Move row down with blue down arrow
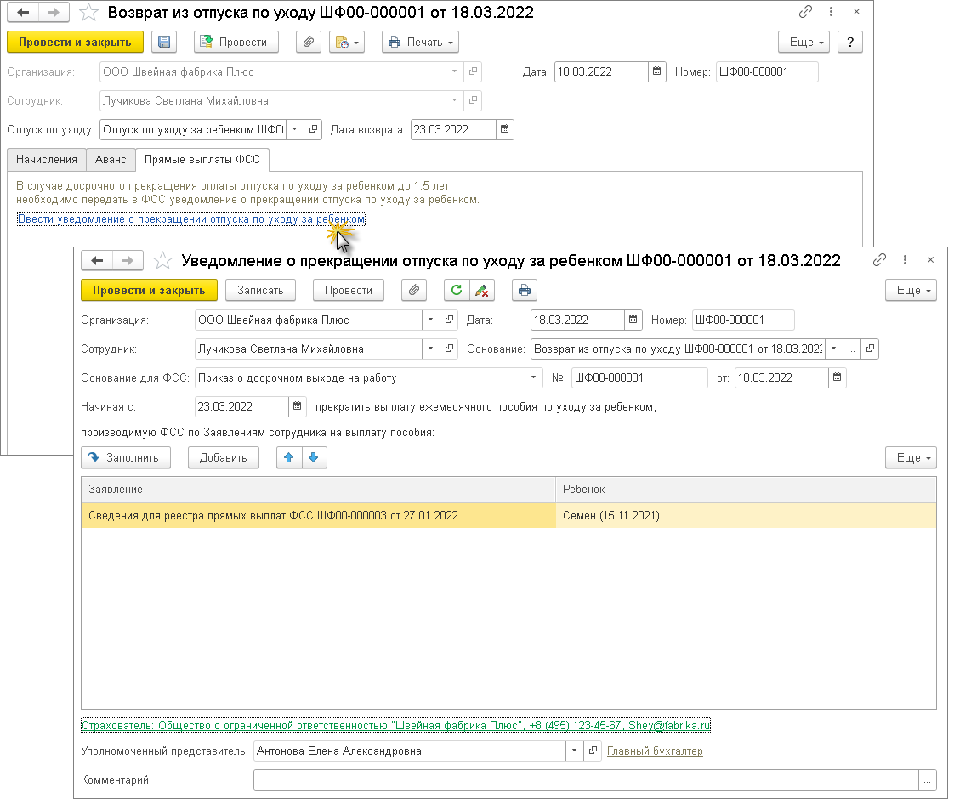This screenshot has height=805, width=954. pos(313,457)
